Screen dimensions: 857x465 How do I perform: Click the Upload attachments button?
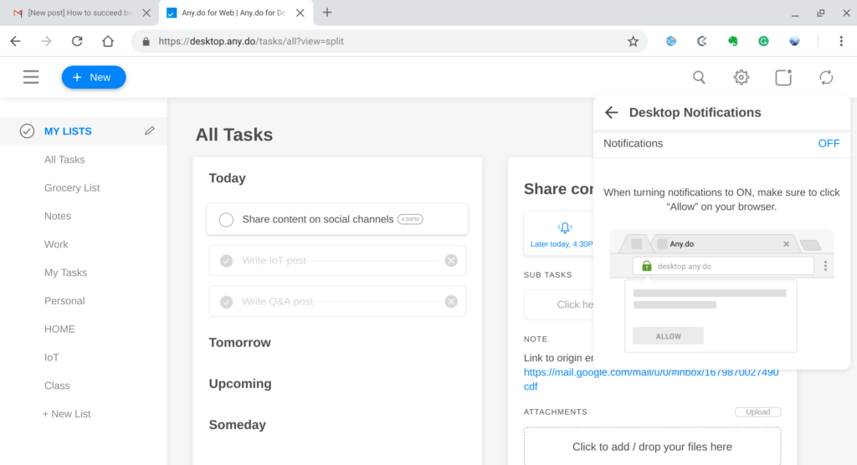click(x=757, y=412)
